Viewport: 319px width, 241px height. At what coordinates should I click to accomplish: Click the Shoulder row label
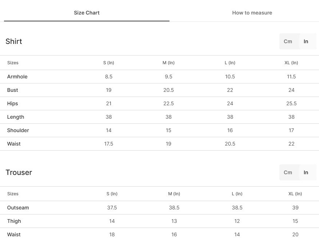coord(18,130)
